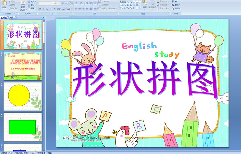Click the Increase Indent button
241x154 pixels.
(91, 3)
